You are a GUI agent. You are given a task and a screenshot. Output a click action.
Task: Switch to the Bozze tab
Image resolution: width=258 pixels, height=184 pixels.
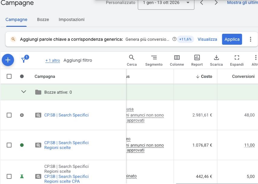[43, 19]
